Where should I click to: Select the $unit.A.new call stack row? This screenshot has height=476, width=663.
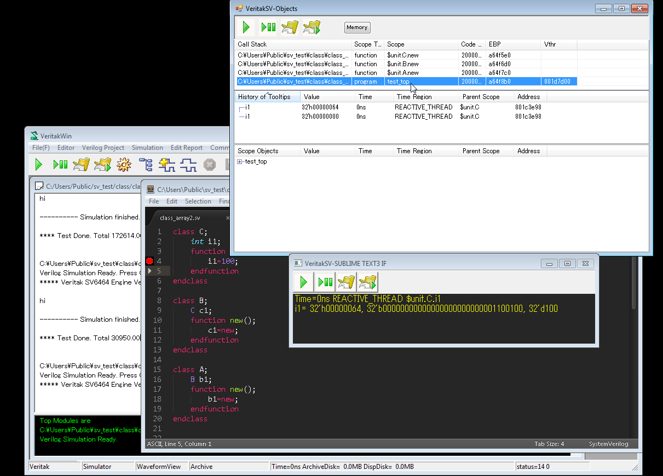[x=406, y=73]
